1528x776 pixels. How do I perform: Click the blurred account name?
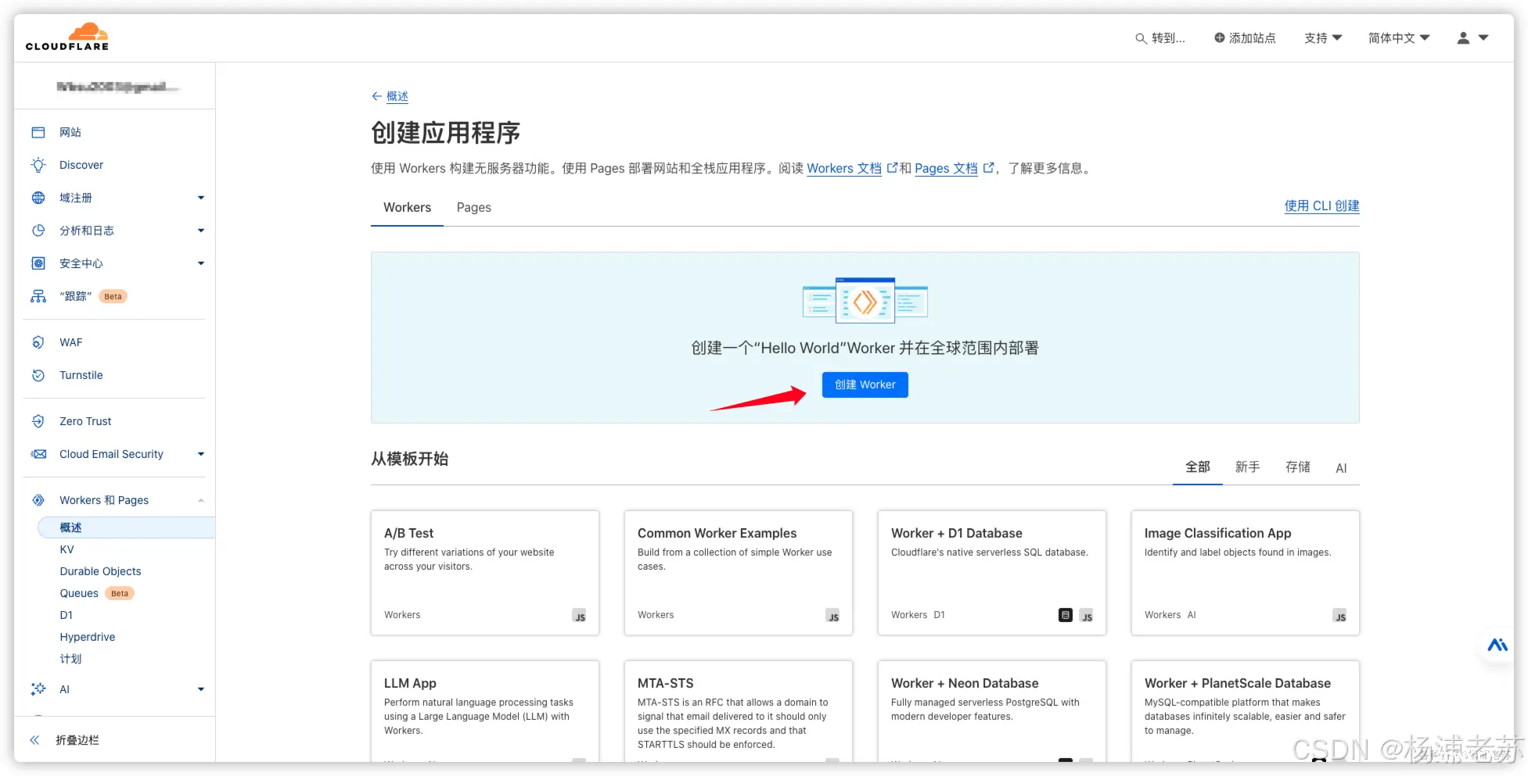pos(117,86)
